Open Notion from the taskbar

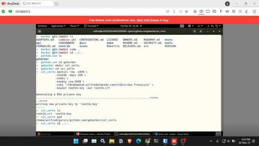click(x=121, y=141)
